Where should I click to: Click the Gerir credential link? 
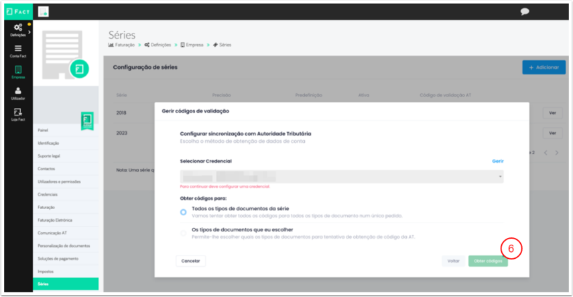point(498,161)
